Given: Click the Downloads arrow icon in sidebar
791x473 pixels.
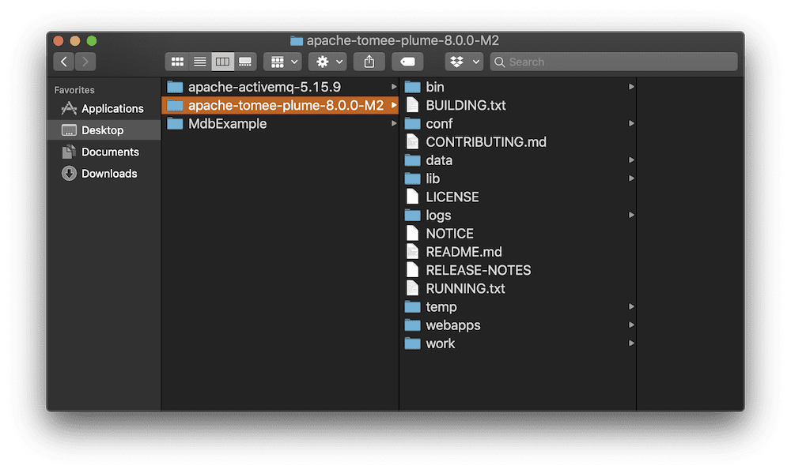Looking at the screenshot, I should pyautogui.click(x=69, y=173).
